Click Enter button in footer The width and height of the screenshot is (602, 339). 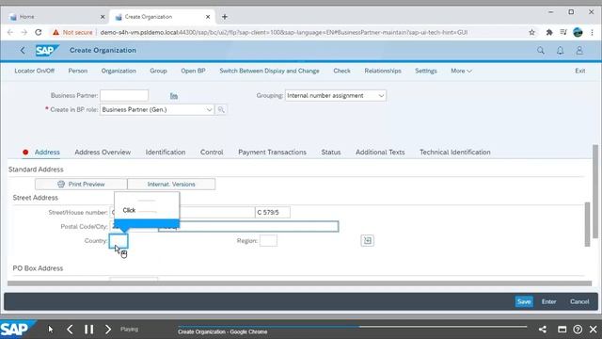(x=548, y=301)
